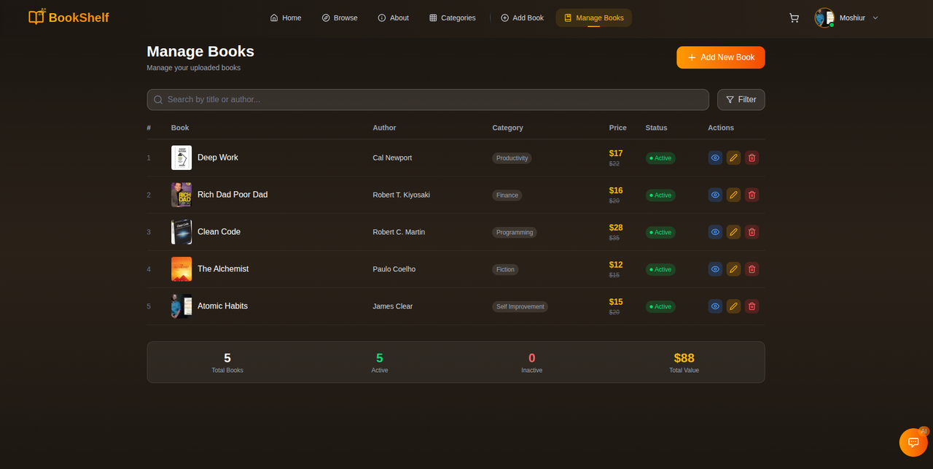Viewport: 933px width, 469px height.
Task: Delete the Rich Dad Poor Dad book
Action: tap(752, 195)
